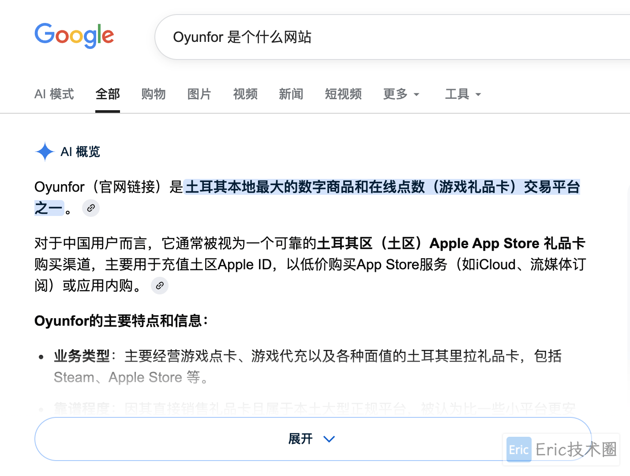The image size is (630, 476).
Task: Expand the 更多 dropdown menu
Action: click(401, 94)
